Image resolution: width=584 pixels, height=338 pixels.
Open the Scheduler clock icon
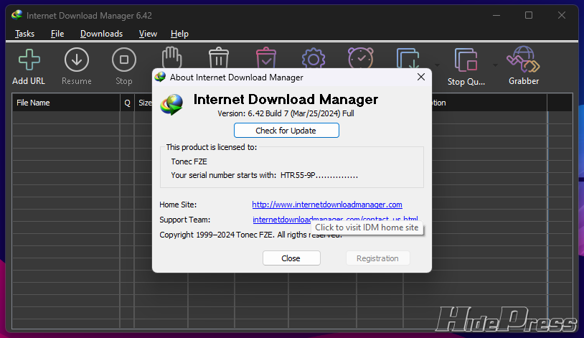coord(360,57)
